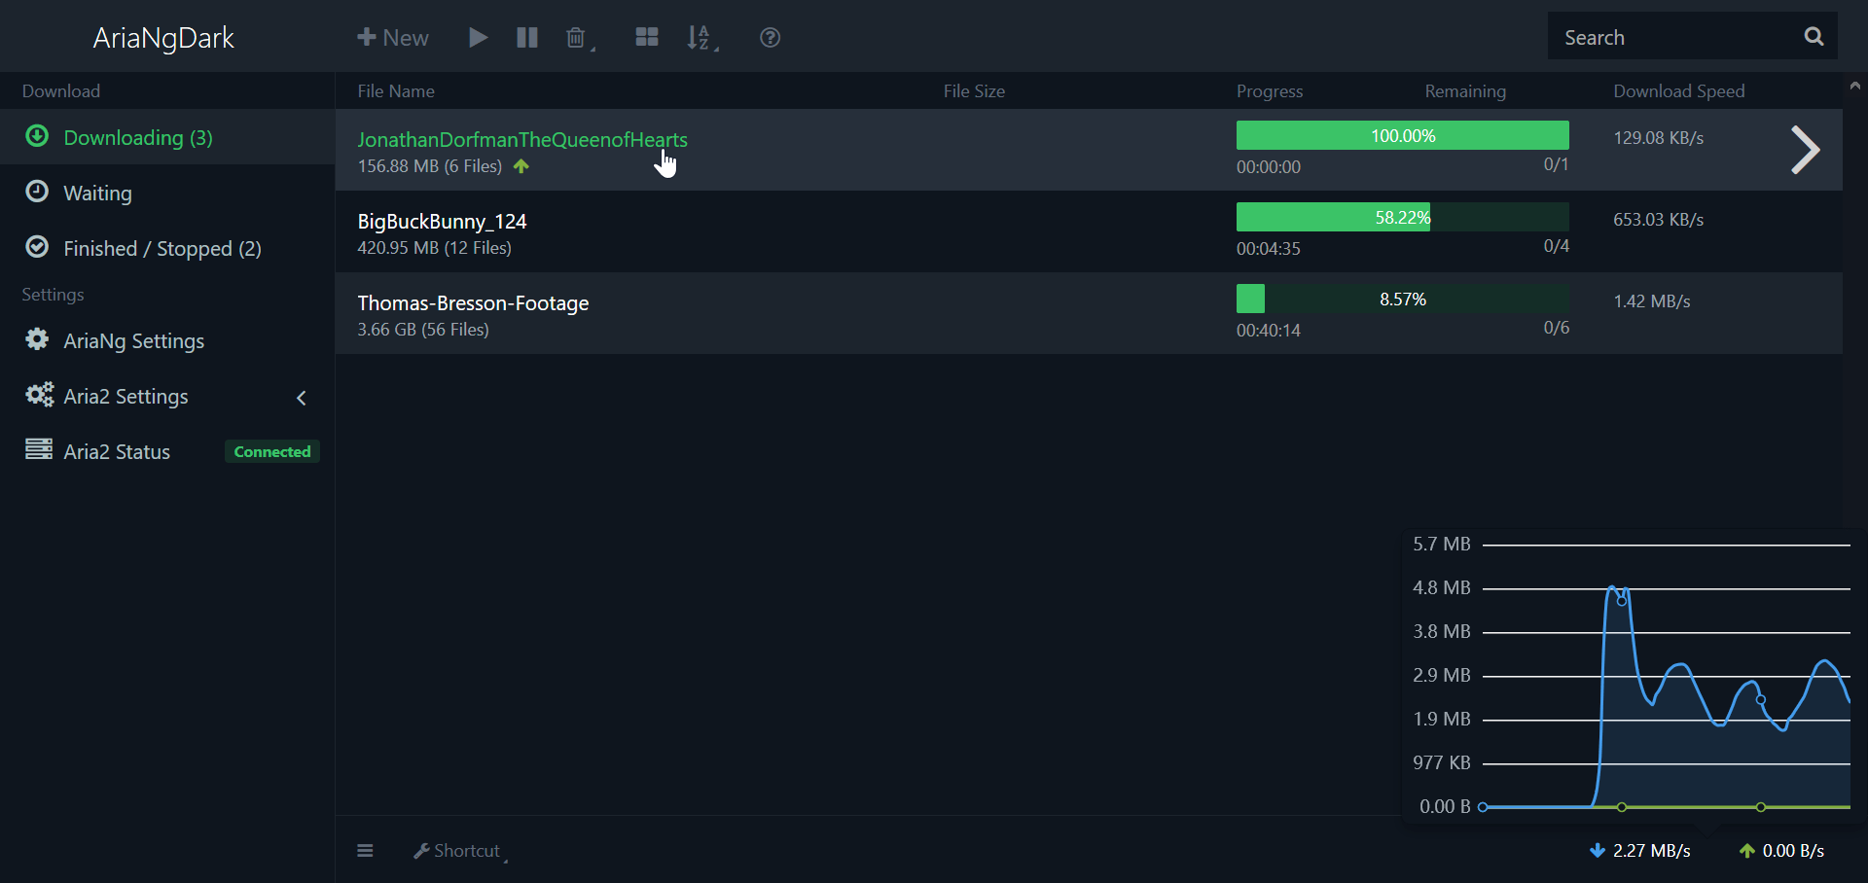Expand details of JonathanDorfmanTheQueenofHearts via right chevron
The width and height of the screenshot is (1868, 883).
[1807, 150]
